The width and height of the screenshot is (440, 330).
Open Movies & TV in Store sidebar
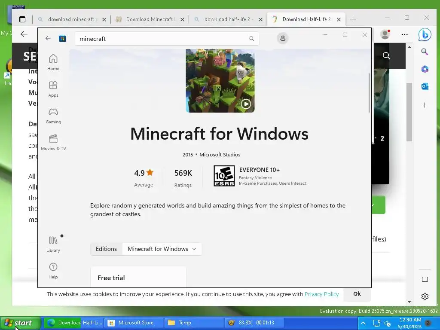(x=53, y=143)
